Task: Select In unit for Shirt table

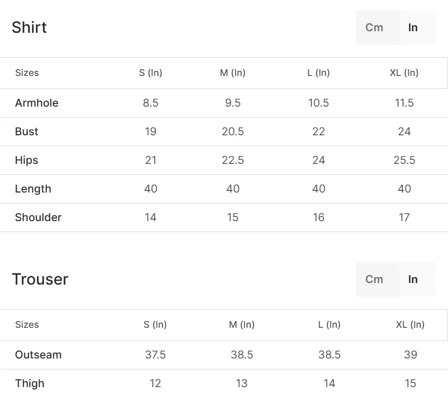Action: tap(413, 28)
